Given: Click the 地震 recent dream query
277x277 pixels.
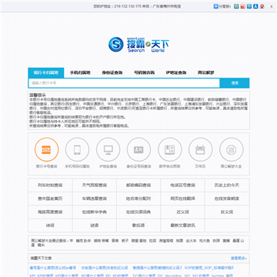Looking at the screenshot, I should pyautogui.click(x=179, y=241).
